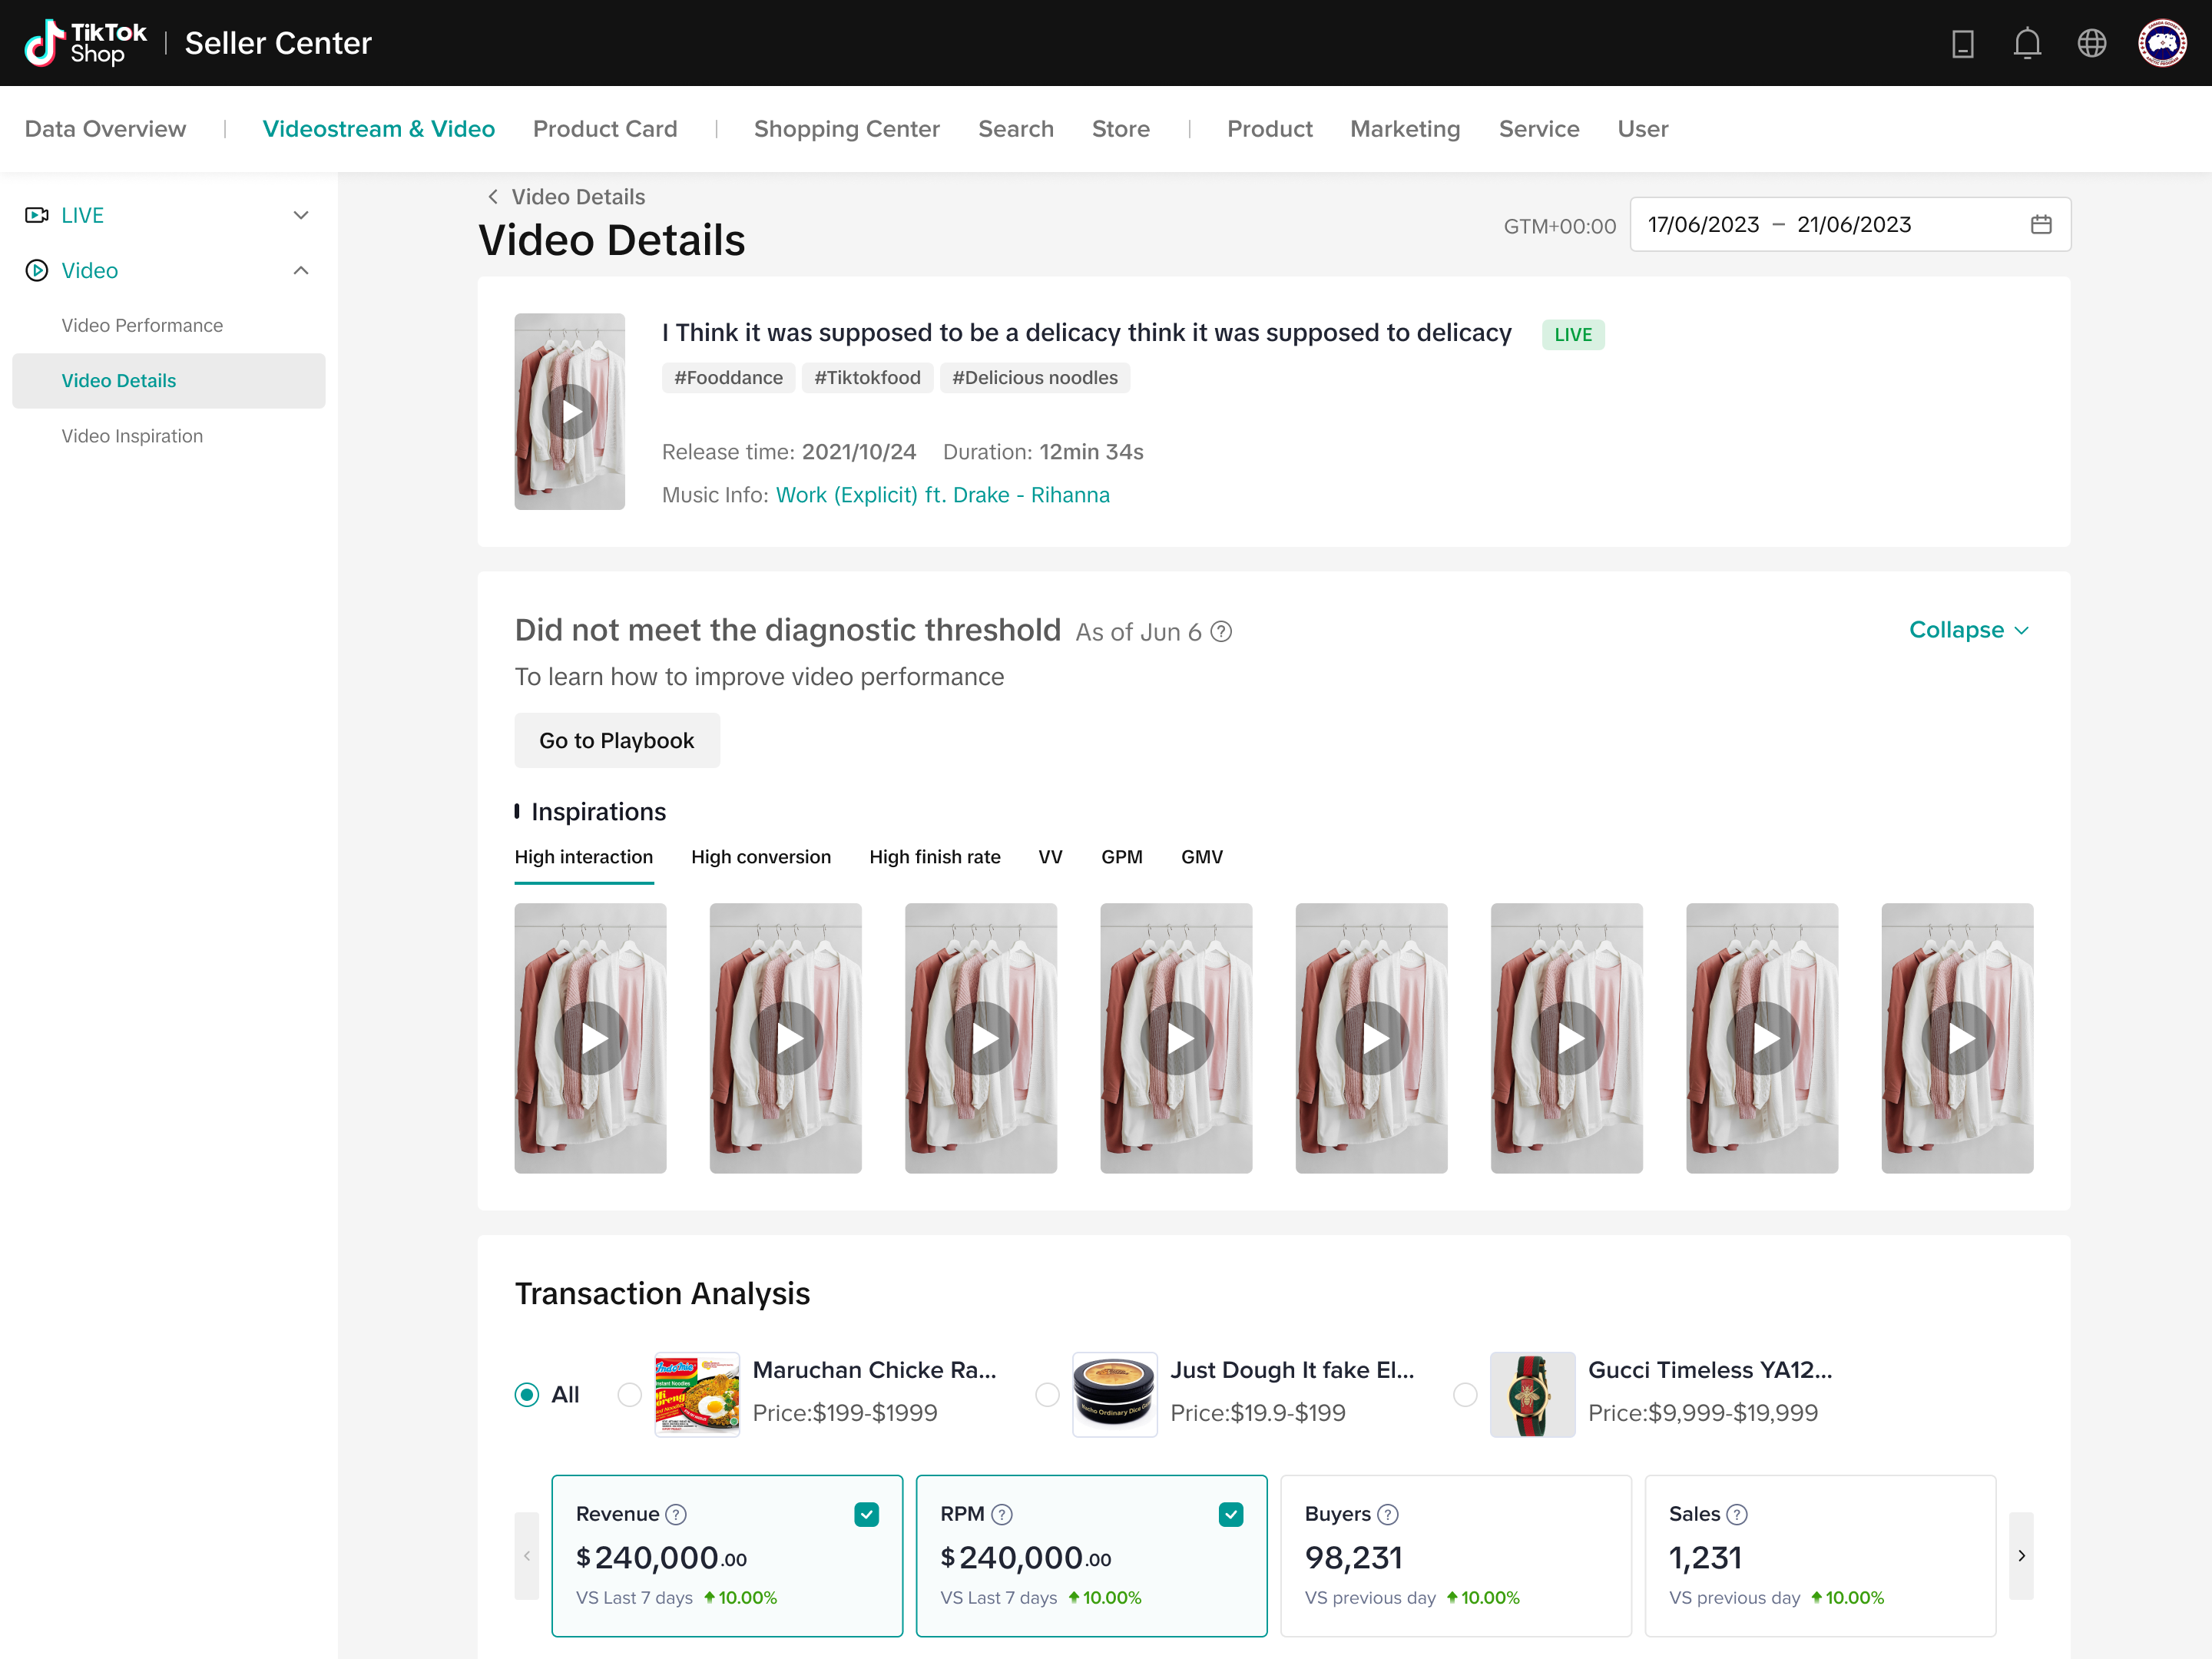Viewport: 2212px width, 1659px height.
Task: Click the back arrow beside Video Details breadcrumb
Action: [492, 197]
